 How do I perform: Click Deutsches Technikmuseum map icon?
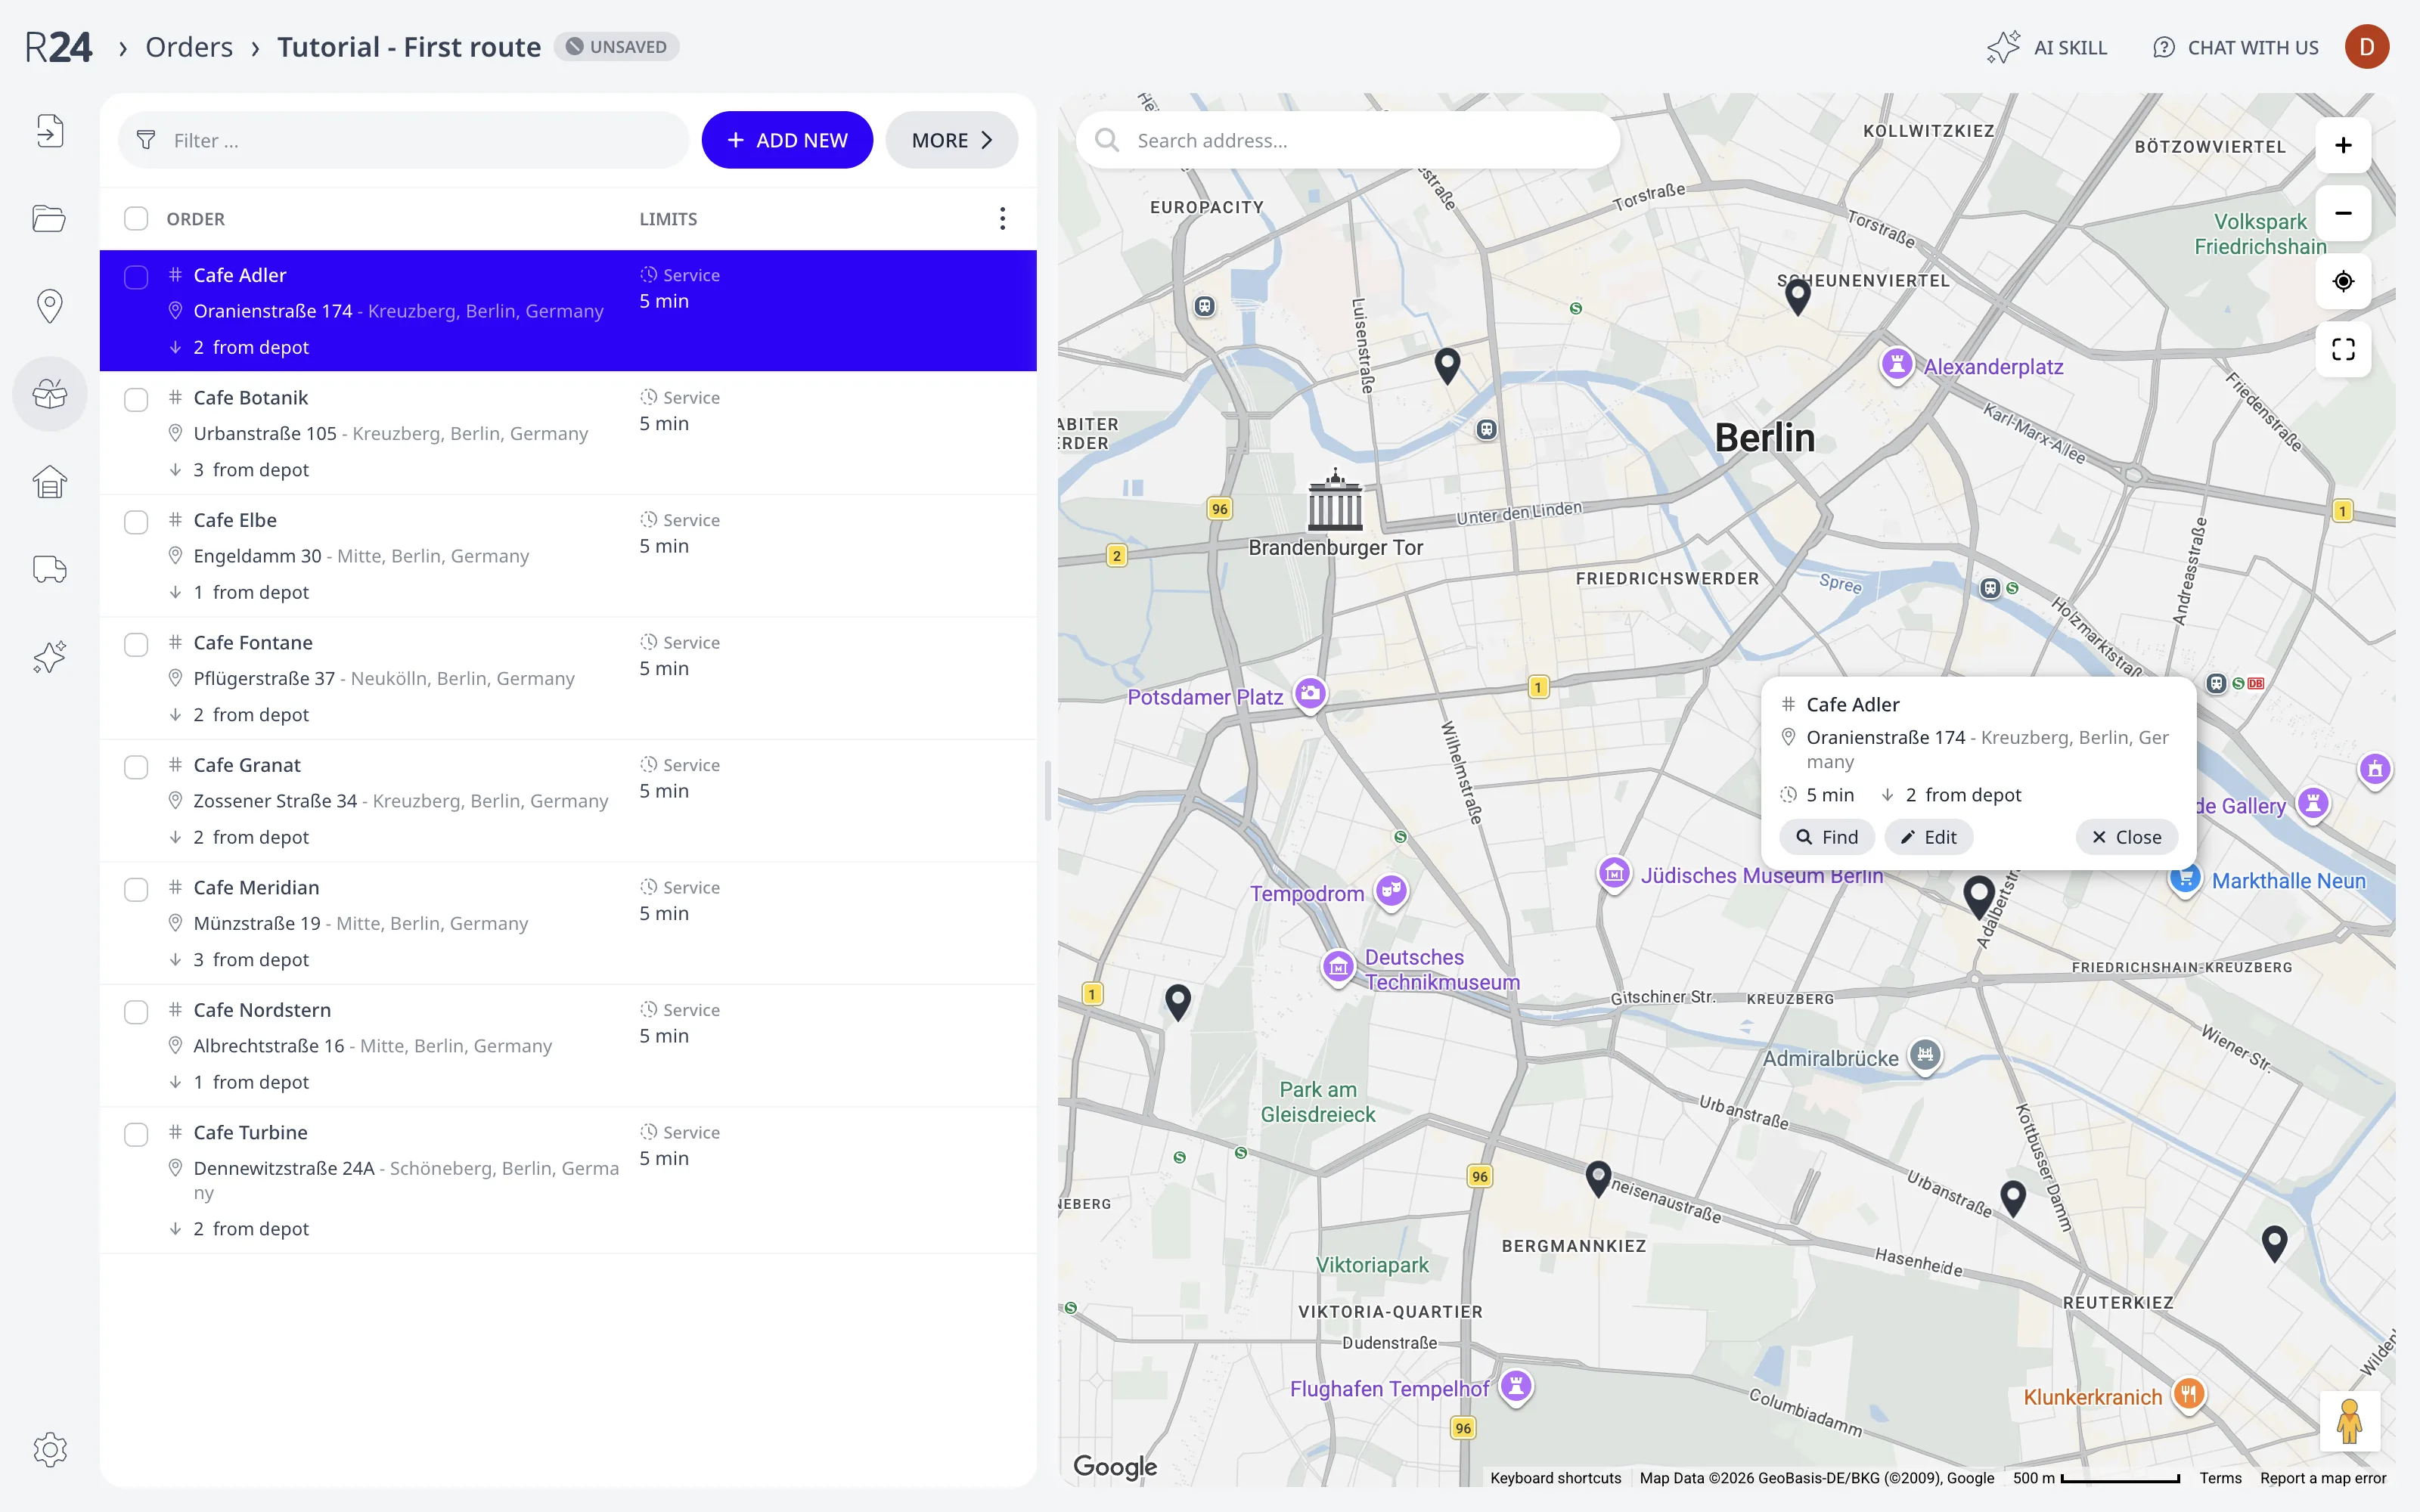tap(1338, 967)
